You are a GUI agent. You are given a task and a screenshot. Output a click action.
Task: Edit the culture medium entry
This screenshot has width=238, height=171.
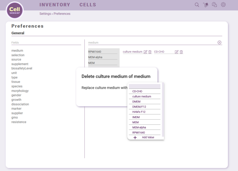[145, 52]
